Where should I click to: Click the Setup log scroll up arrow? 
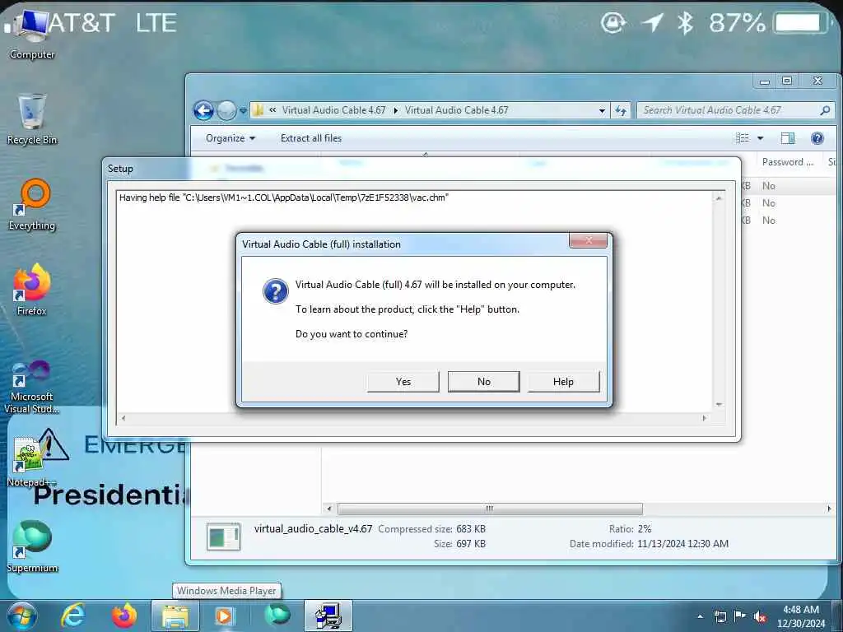point(719,198)
